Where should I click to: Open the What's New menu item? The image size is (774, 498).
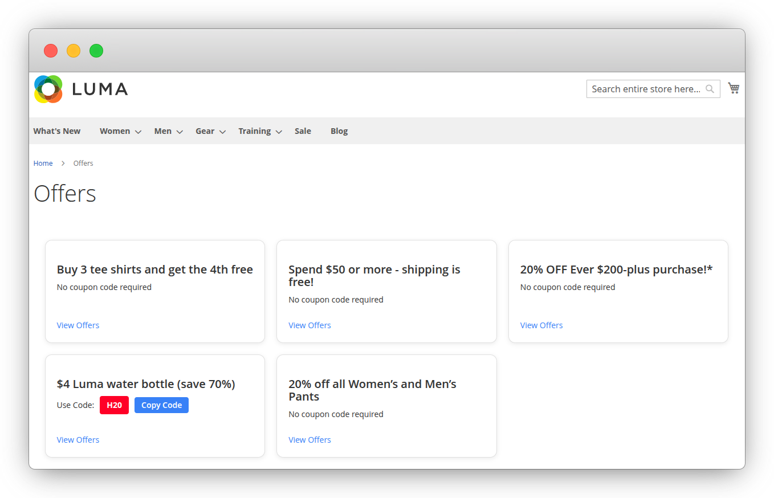click(x=57, y=131)
